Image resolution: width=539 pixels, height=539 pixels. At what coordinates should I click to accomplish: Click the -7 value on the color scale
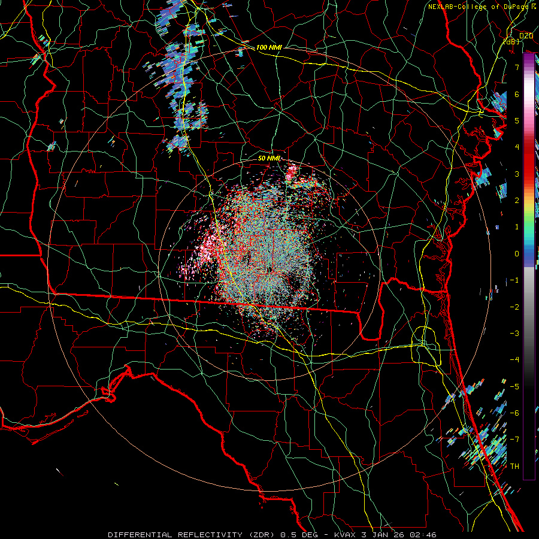pyautogui.click(x=514, y=440)
